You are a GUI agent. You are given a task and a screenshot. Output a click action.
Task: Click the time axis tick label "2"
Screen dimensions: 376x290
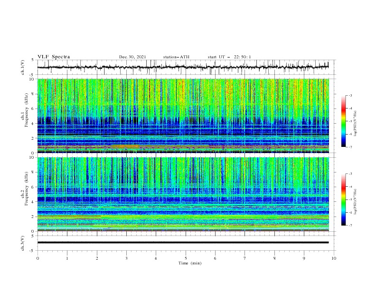coord(97,258)
